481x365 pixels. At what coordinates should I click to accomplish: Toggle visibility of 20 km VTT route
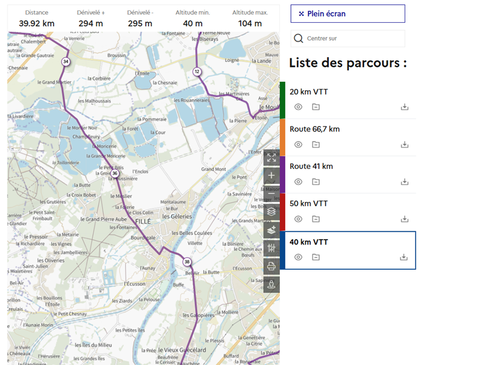tap(298, 107)
